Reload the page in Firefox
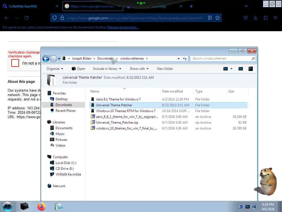The width and height of the screenshot is (282, 212). tap(26, 18)
